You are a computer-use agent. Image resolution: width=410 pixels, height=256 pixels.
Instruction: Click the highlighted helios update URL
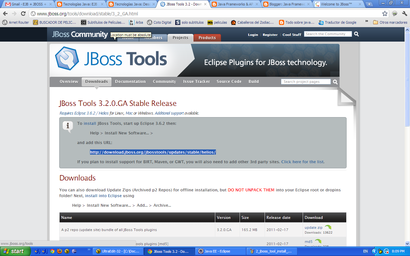click(x=153, y=152)
